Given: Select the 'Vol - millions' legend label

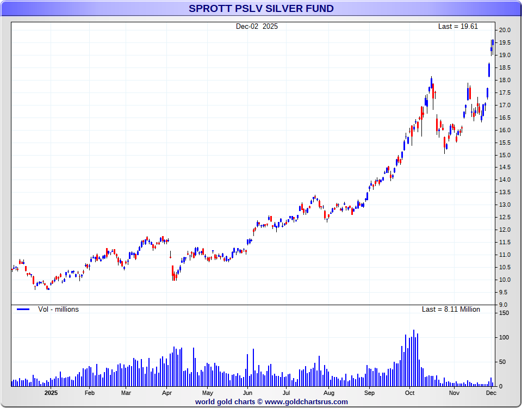Looking at the screenshot, I should (x=58, y=310).
